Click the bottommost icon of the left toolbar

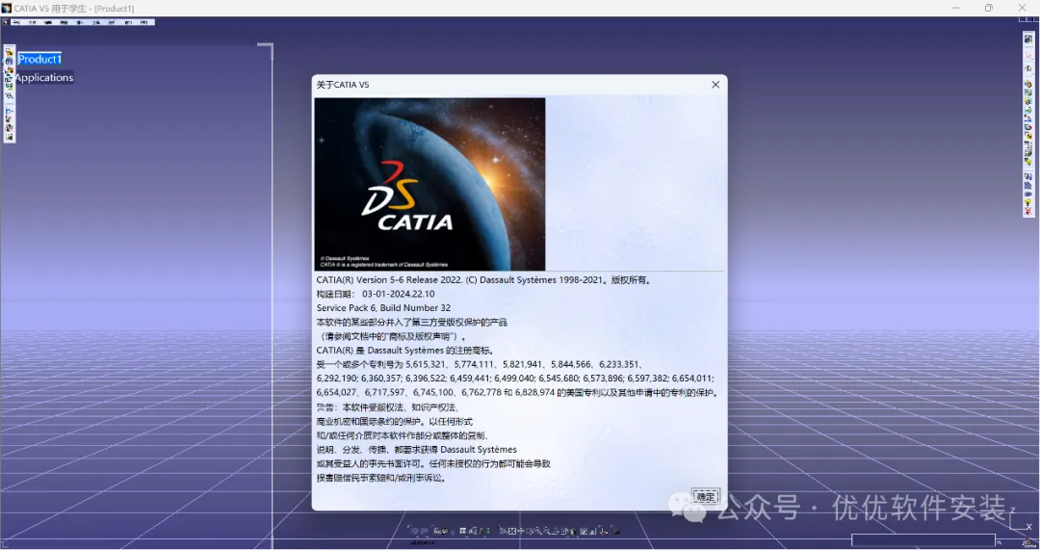tap(10, 137)
